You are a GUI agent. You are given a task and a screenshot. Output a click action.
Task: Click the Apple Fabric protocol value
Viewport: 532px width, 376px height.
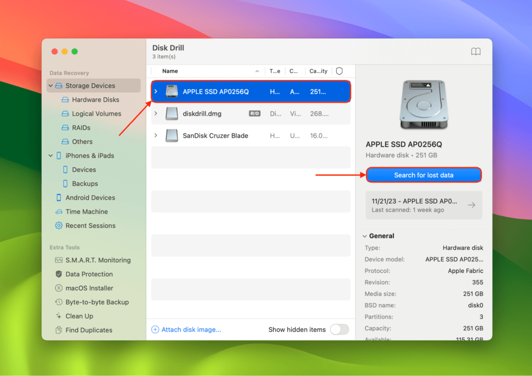click(465, 271)
